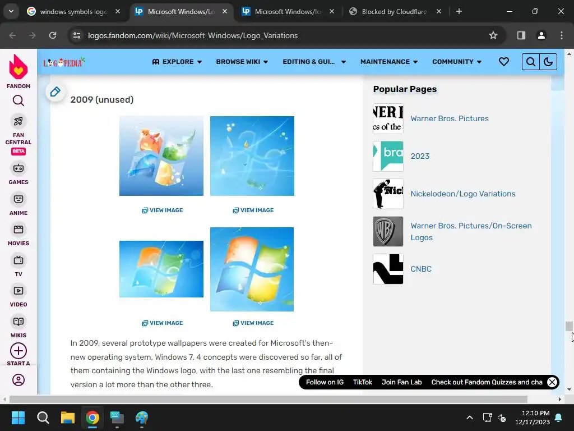The width and height of the screenshot is (574, 431).
Task: Click View Image under the final-style wallpaper
Action: pos(253,323)
